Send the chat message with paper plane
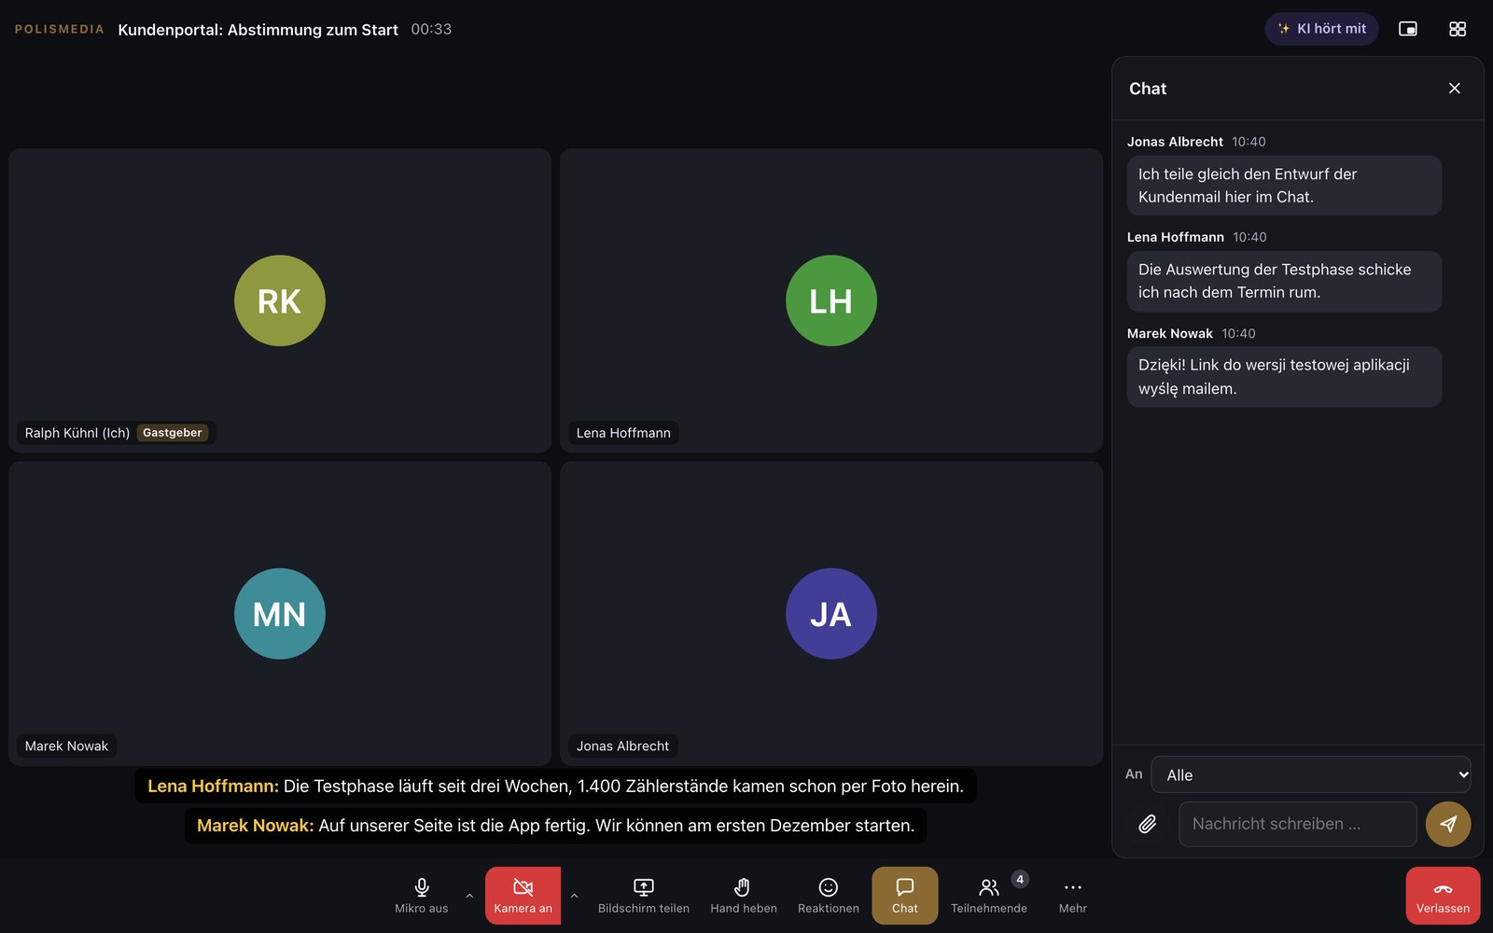 tap(1448, 824)
